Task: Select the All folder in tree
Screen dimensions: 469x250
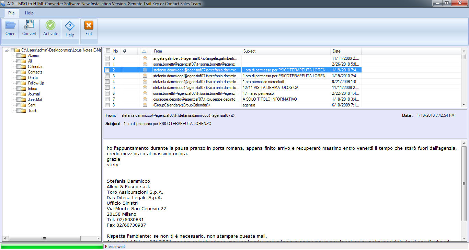Action: tap(30, 61)
